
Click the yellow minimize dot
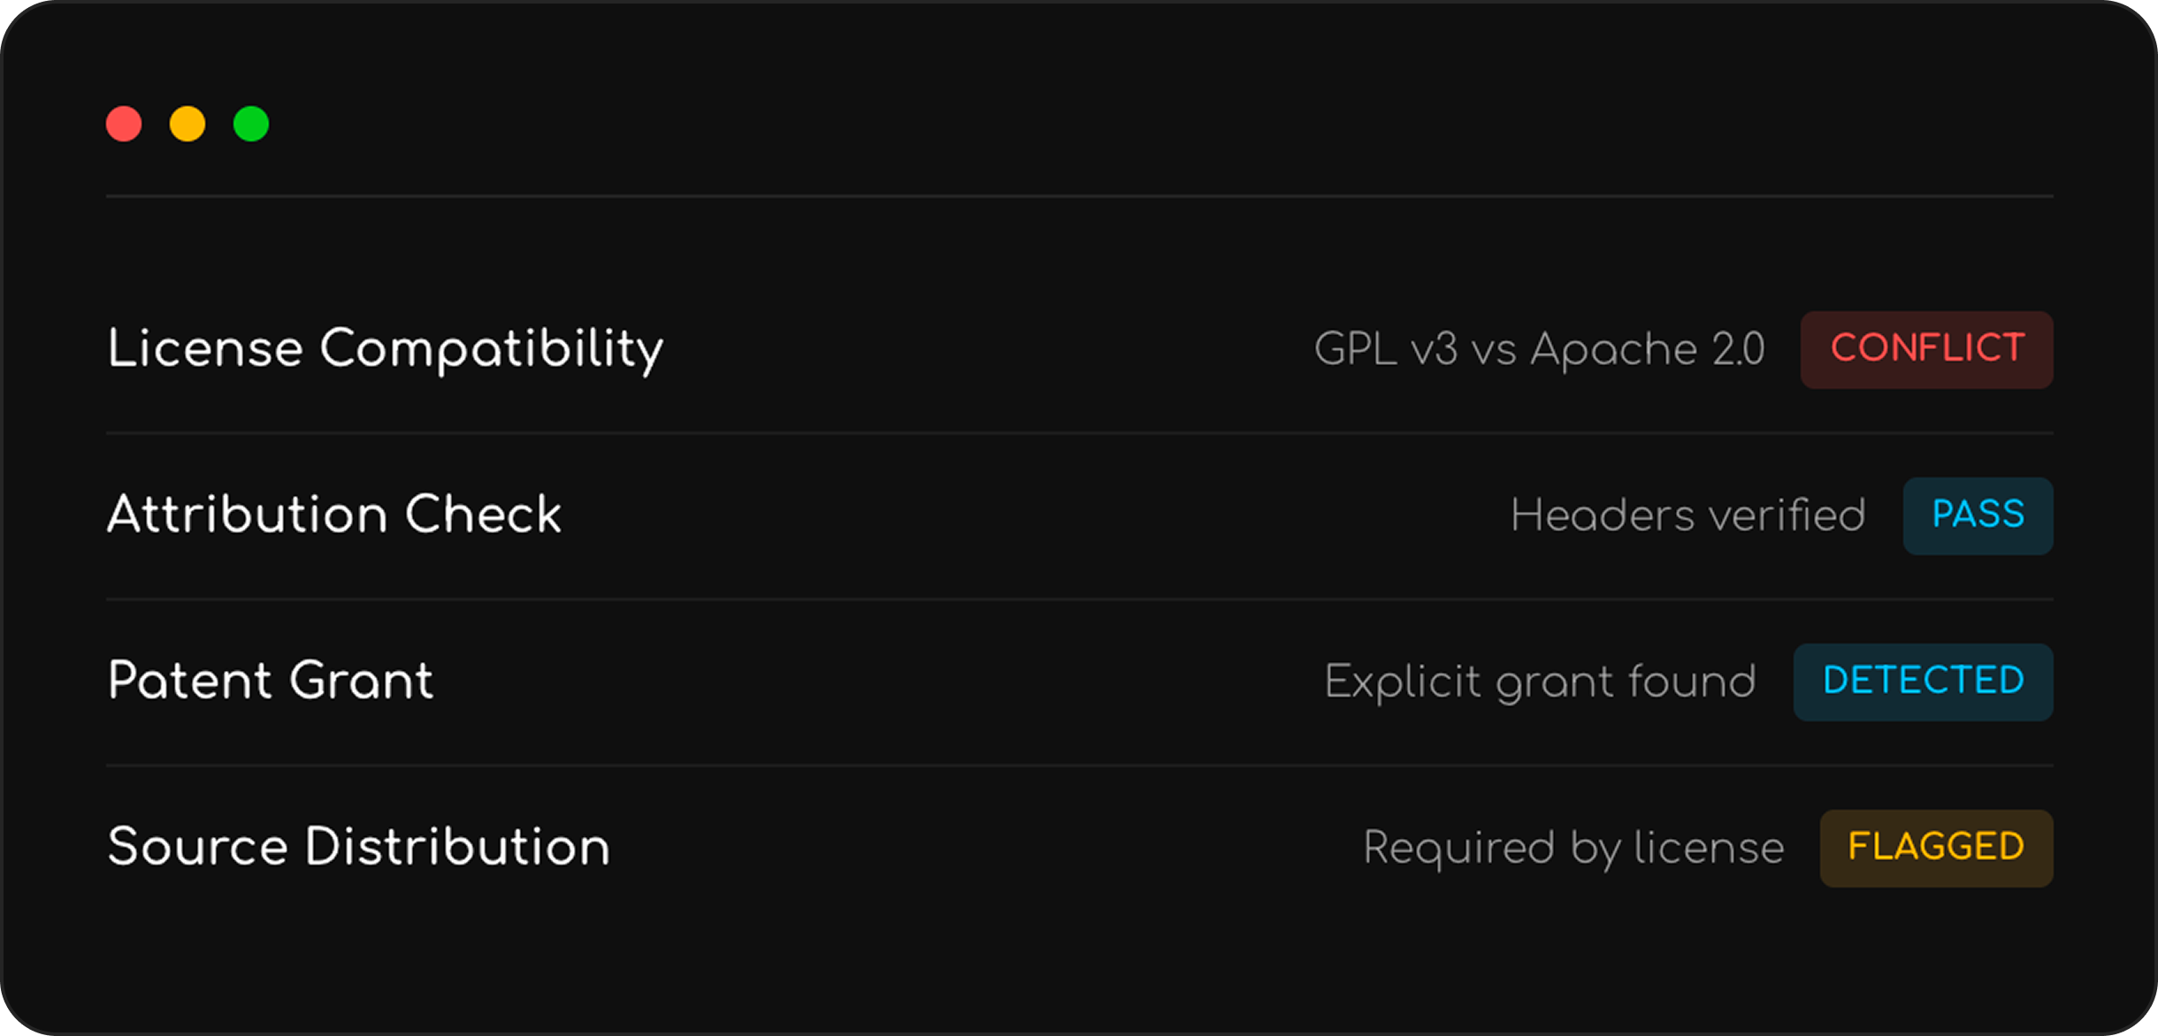tap(187, 124)
